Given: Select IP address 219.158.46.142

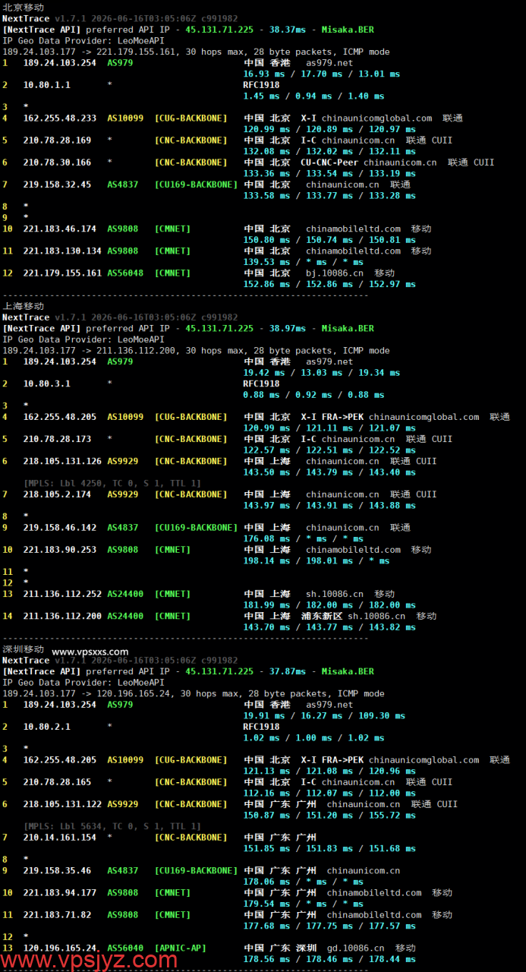Looking at the screenshot, I should (x=60, y=528).
